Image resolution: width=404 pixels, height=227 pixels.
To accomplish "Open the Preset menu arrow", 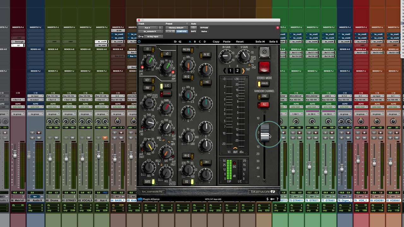I will click(187, 24).
